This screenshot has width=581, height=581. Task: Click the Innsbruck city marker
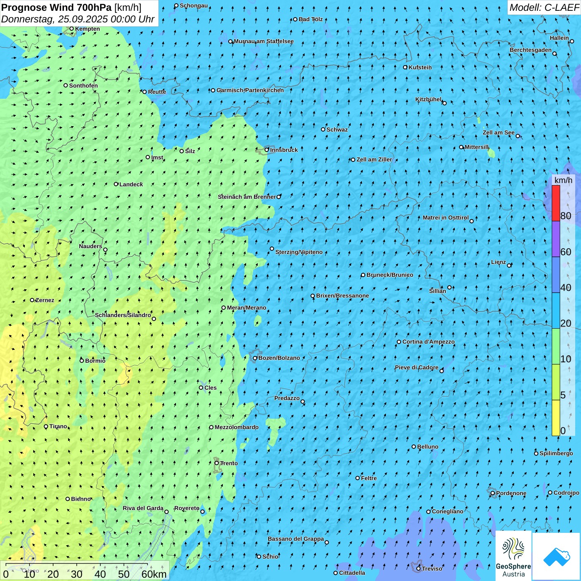[267, 150]
